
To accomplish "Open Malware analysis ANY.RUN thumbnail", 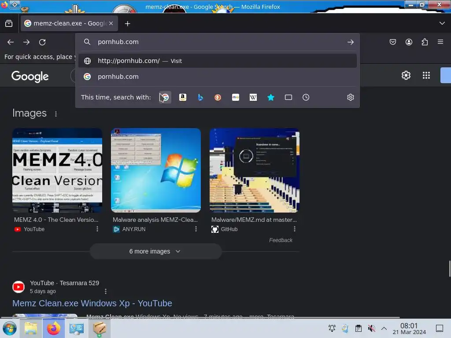I will 156,170.
